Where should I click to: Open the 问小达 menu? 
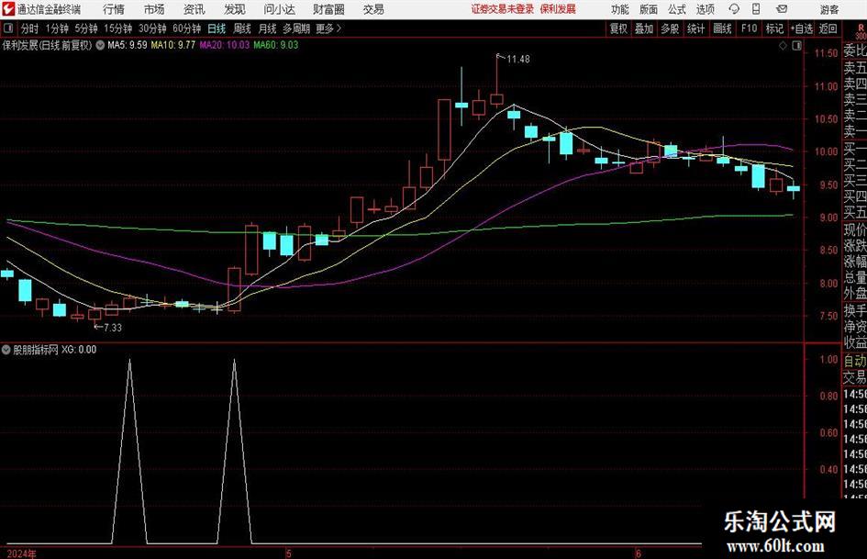[x=279, y=9]
